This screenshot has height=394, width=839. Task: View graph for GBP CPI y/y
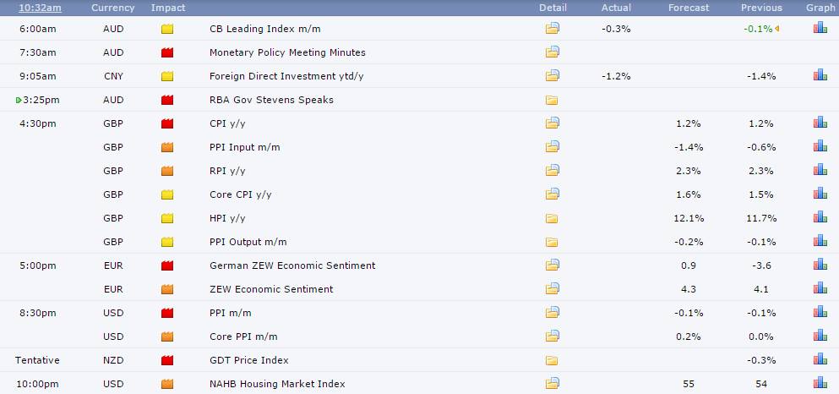[x=820, y=123]
